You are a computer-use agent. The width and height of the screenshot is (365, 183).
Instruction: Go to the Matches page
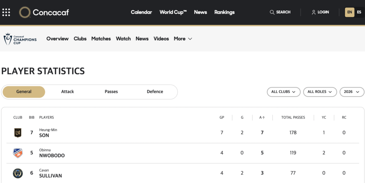click(x=101, y=39)
